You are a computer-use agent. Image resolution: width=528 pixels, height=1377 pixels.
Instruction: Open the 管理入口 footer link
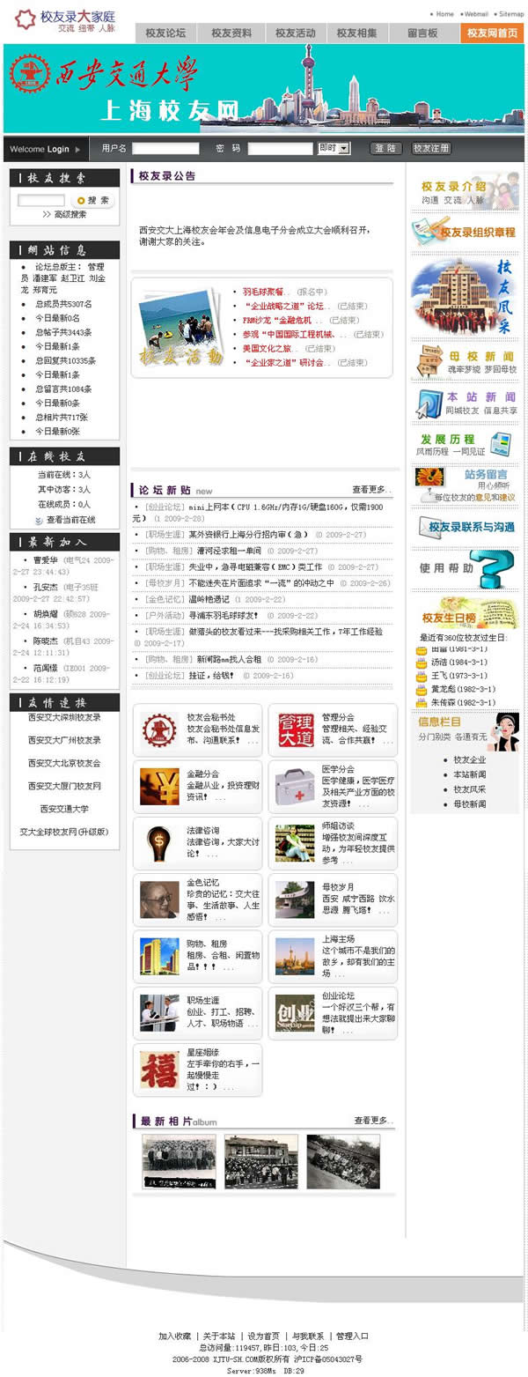tap(352, 1336)
